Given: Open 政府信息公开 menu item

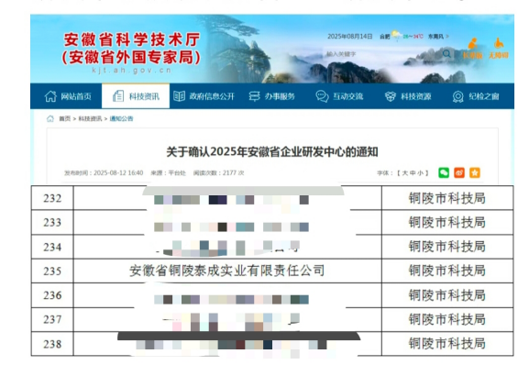Looking at the screenshot, I should point(204,96).
